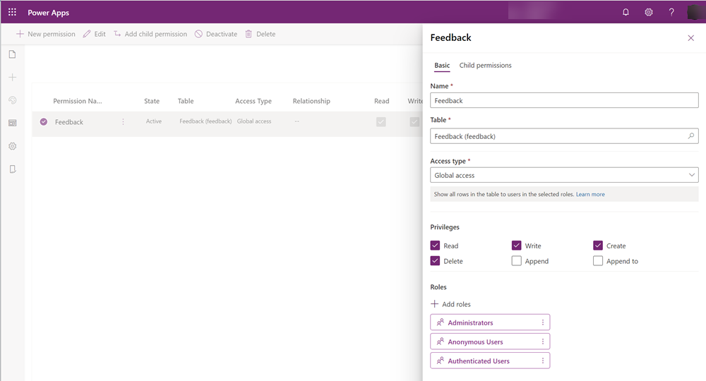Open the options menu for the Administrators role

(x=542, y=322)
